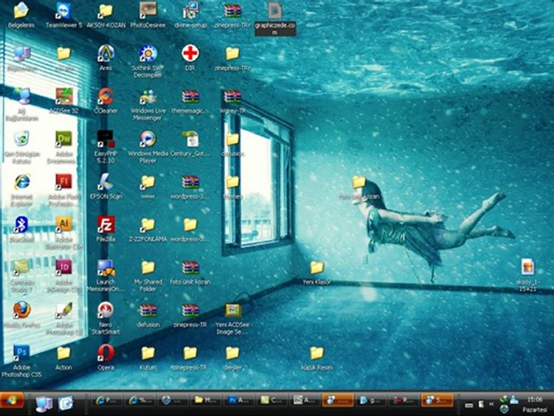Click the Adobe Photoshop CS5 icon
Image resolution: width=554 pixels, height=416 pixels.
click(21, 352)
